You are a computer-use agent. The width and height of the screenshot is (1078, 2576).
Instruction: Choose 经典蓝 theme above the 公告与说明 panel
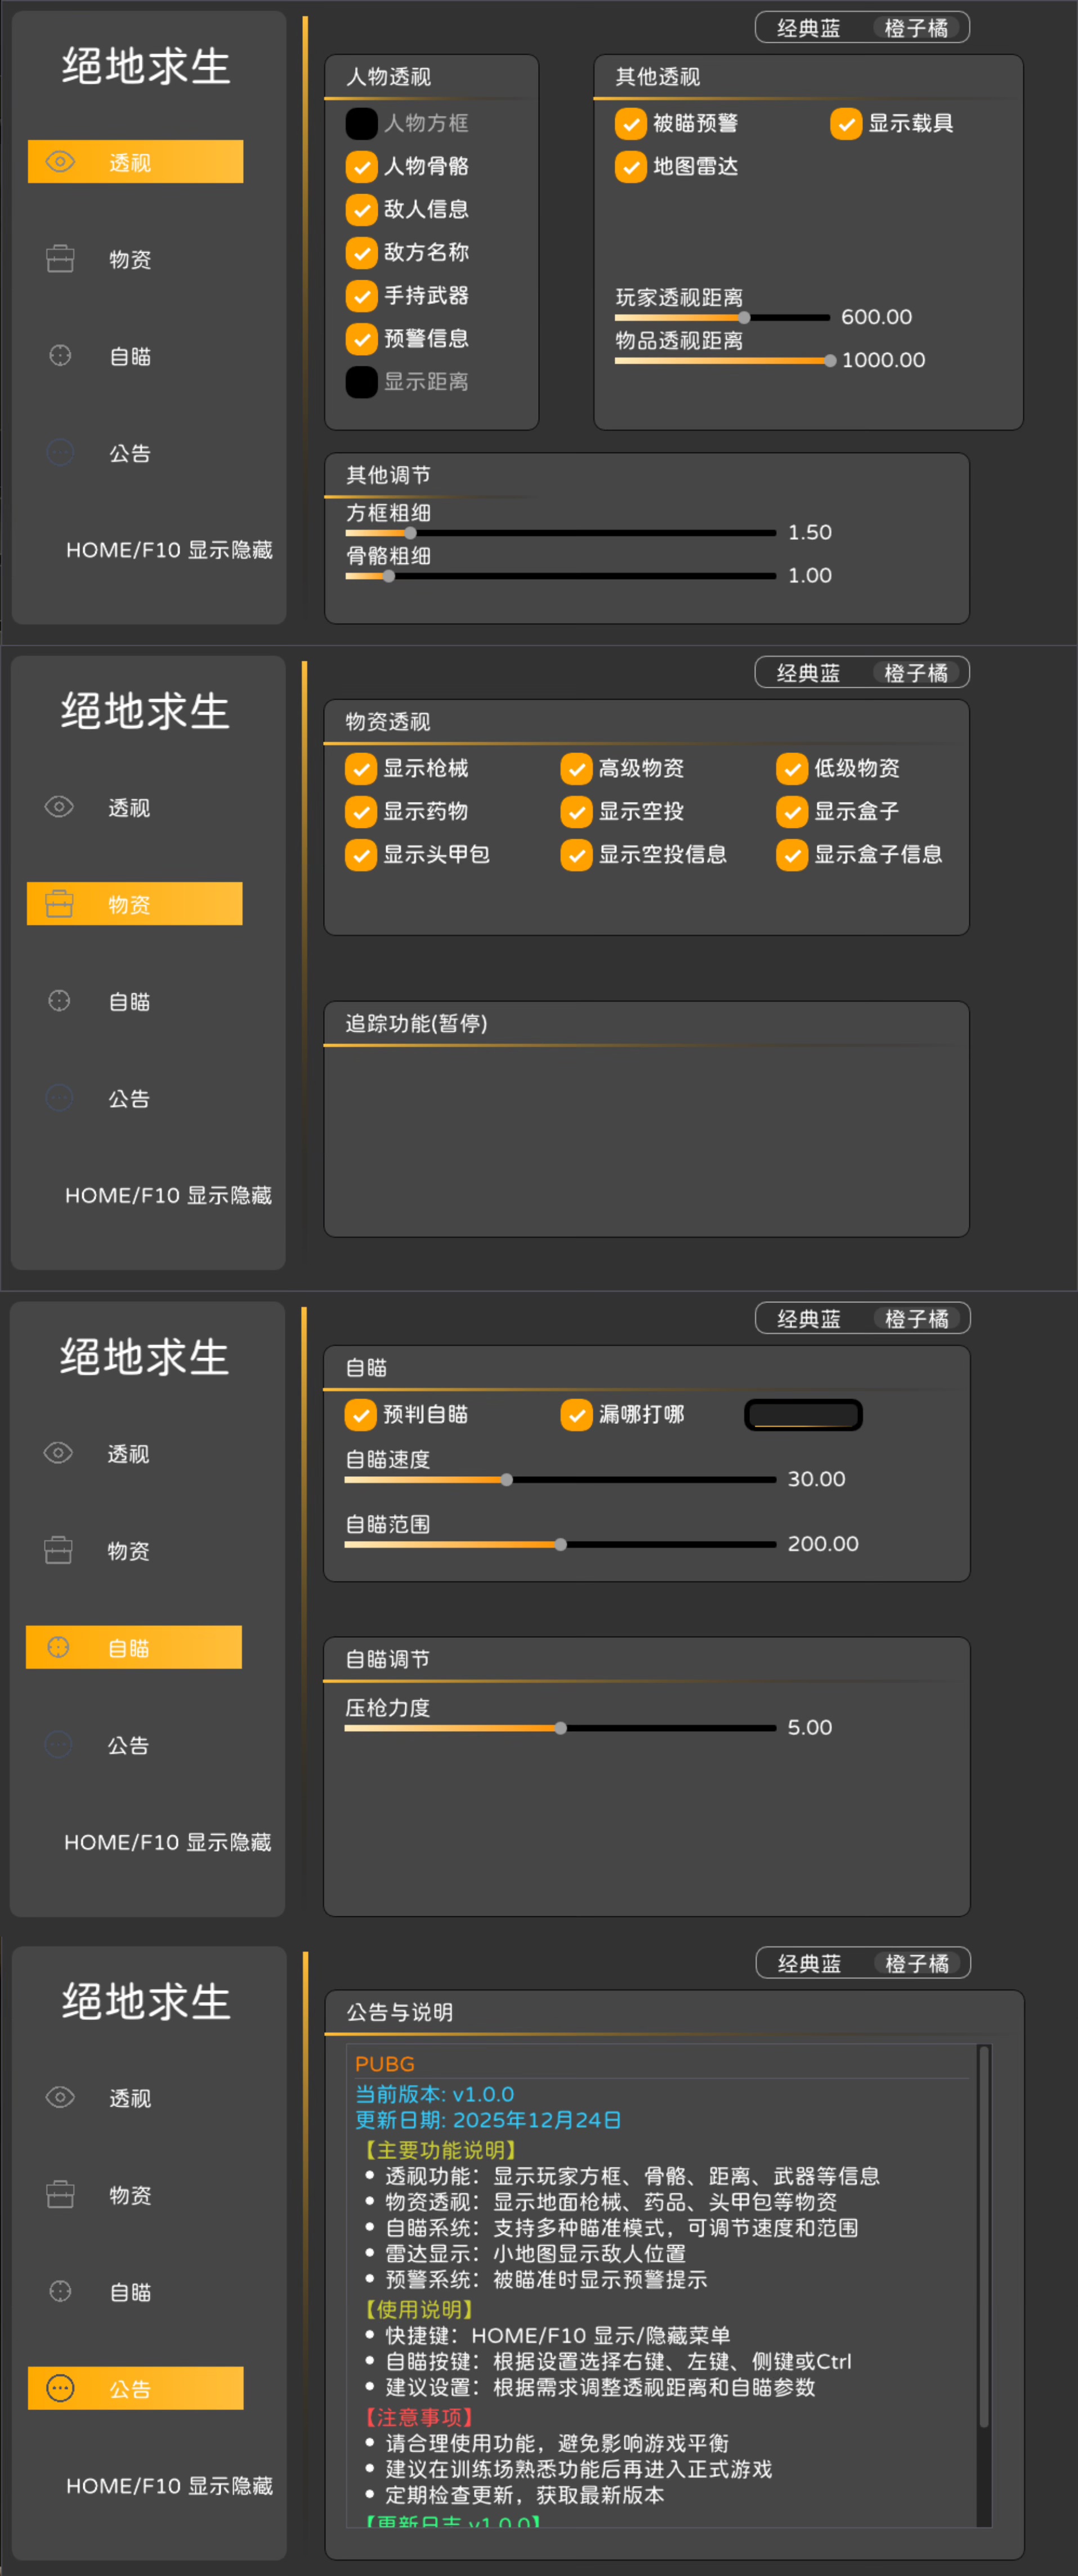pyautogui.click(x=809, y=1964)
